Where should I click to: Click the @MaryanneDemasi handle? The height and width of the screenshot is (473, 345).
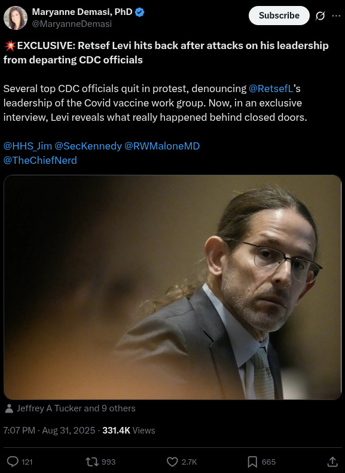(72, 24)
